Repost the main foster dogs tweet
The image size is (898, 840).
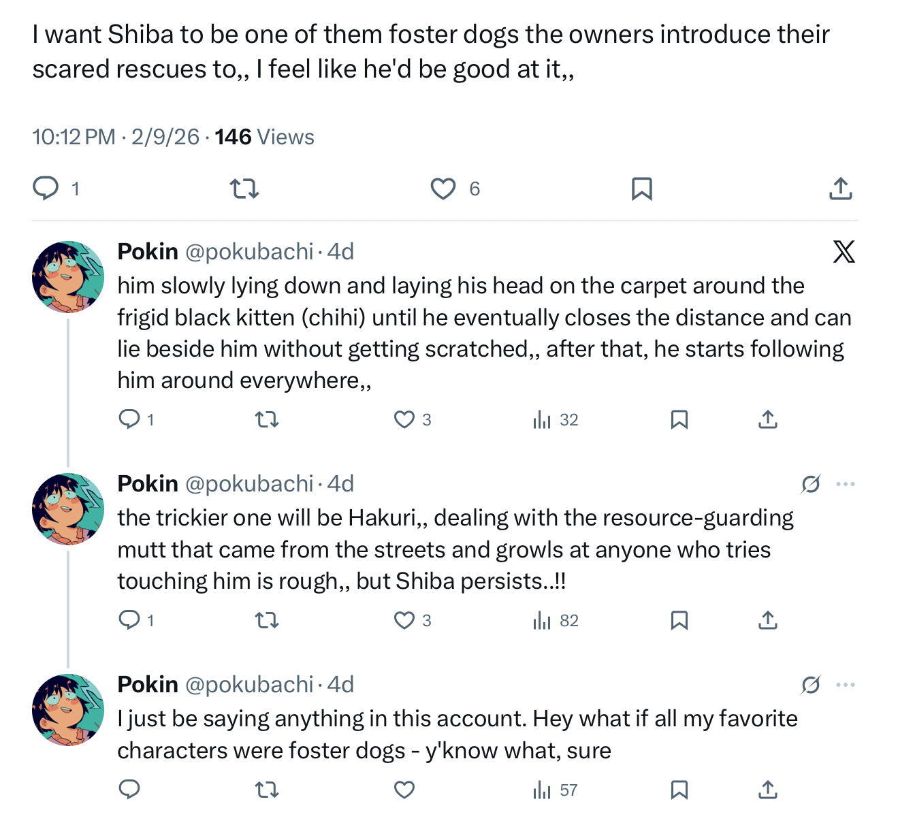(x=244, y=188)
